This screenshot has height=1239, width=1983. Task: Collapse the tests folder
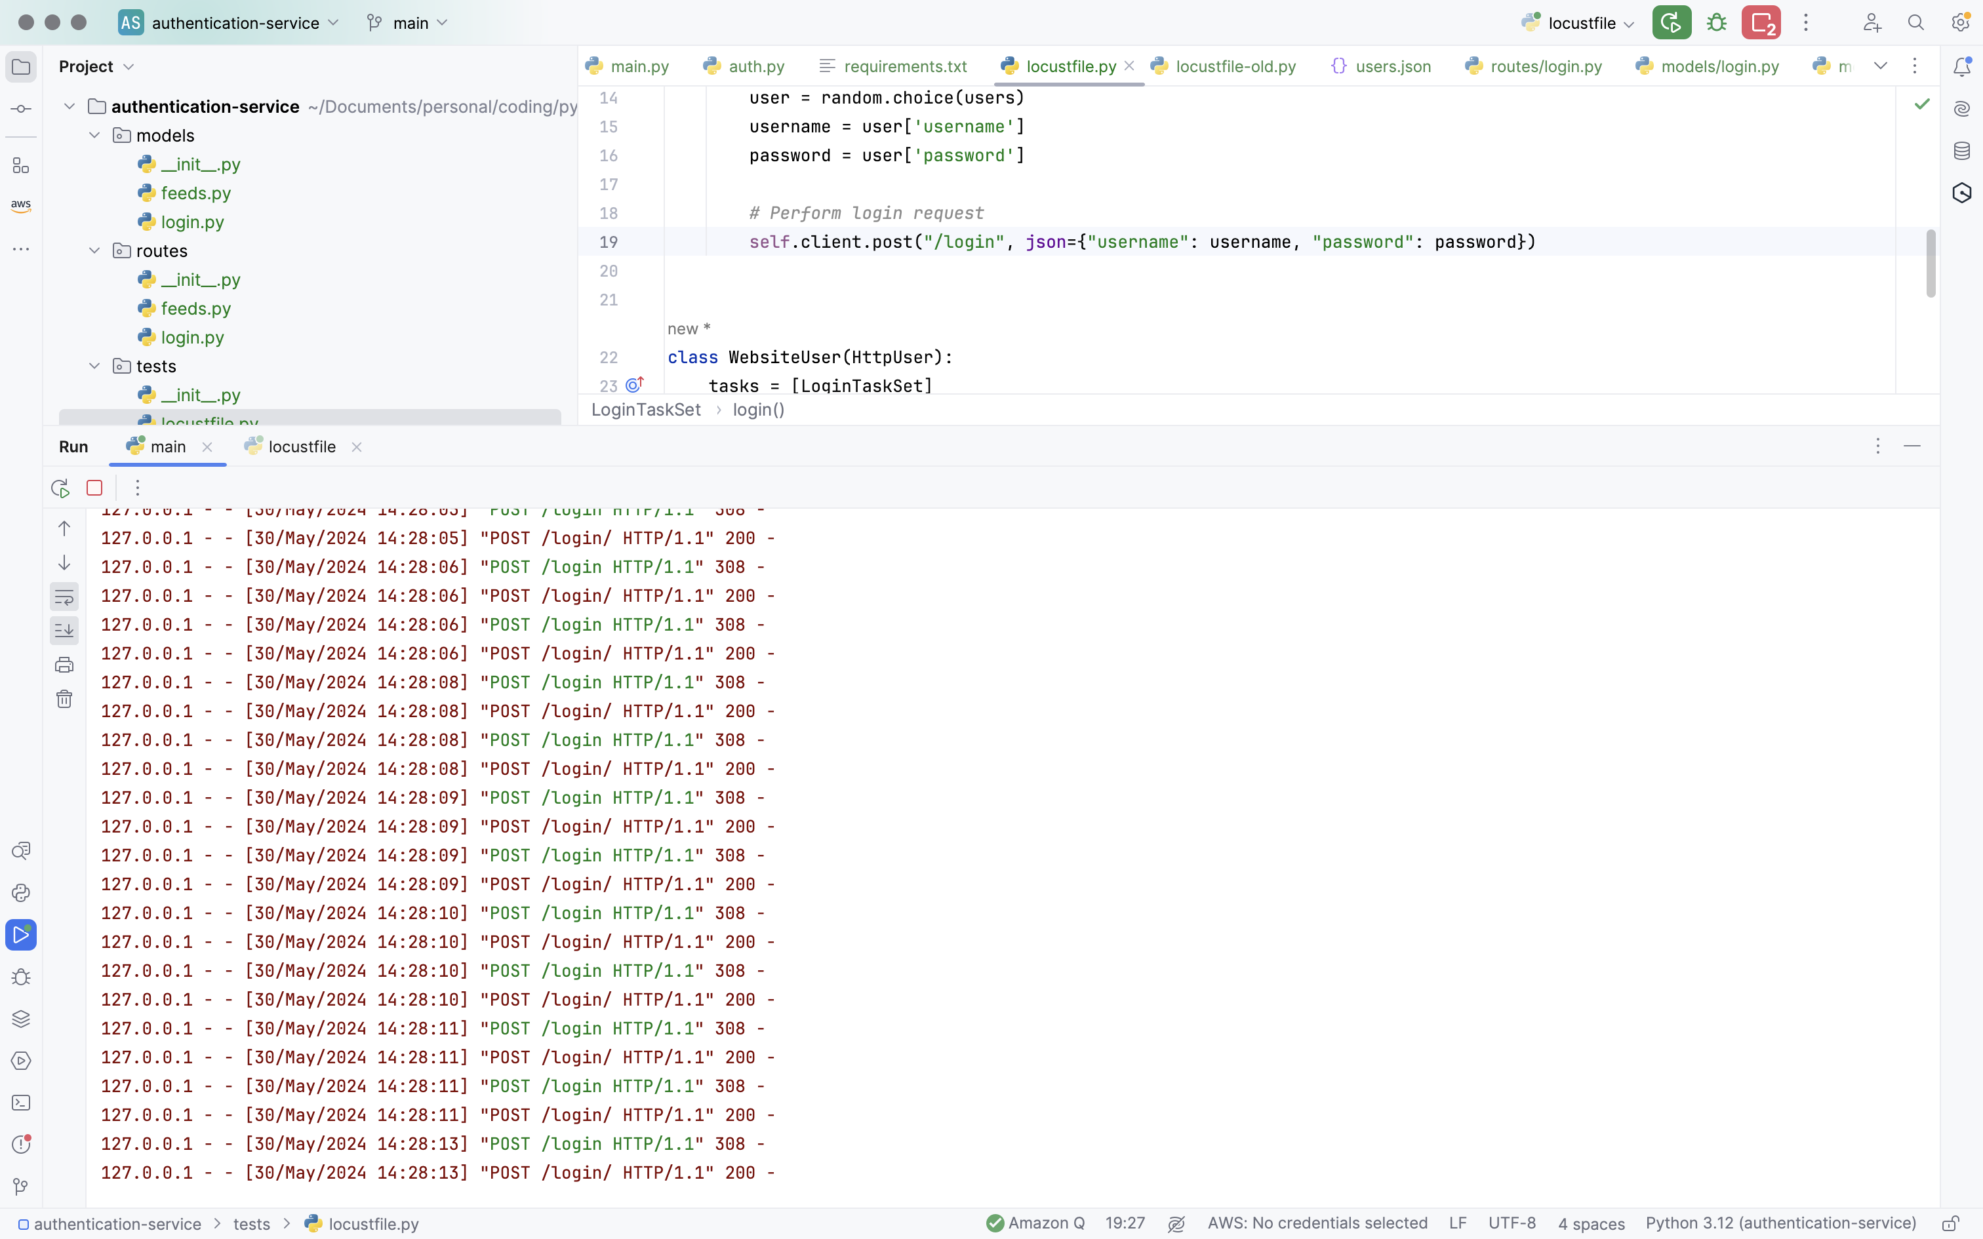(x=95, y=366)
